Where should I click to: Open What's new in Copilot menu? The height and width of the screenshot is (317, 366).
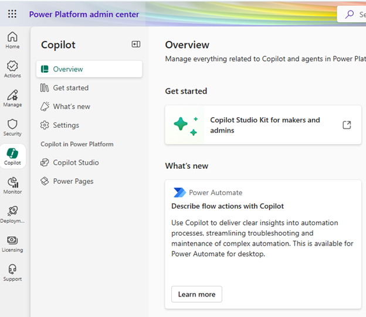[89, 107]
